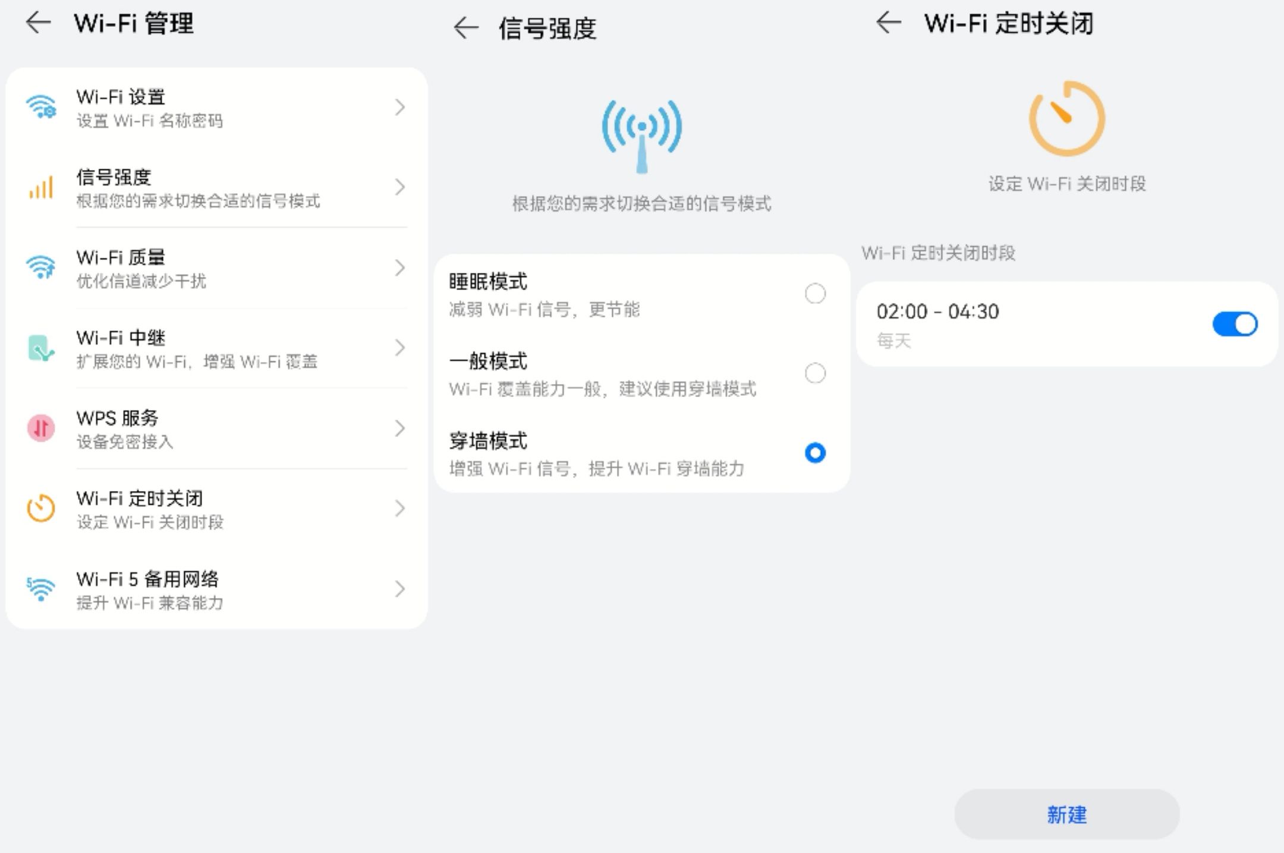Select 睡眠模式 radio button
Screen dimensions: 1284x853
pyautogui.click(x=815, y=293)
